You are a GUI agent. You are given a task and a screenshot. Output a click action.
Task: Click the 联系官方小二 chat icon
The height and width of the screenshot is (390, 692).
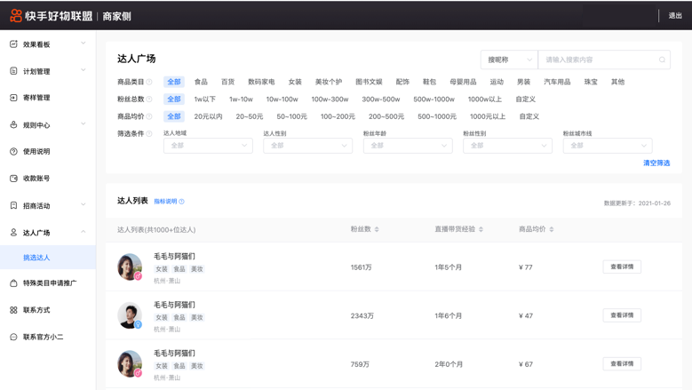13,338
